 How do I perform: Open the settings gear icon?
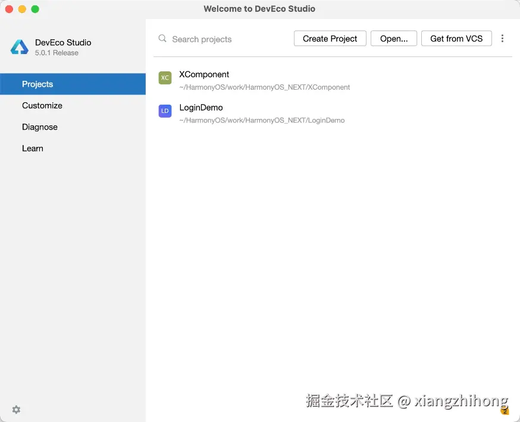(16, 410)
